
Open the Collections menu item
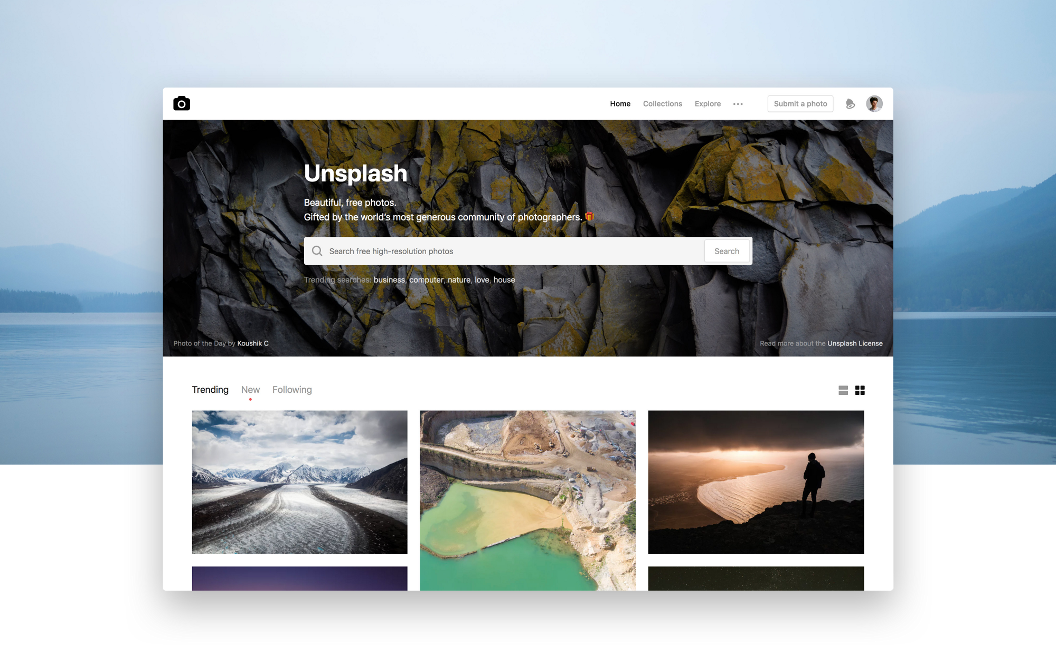[x=662, y=104]
